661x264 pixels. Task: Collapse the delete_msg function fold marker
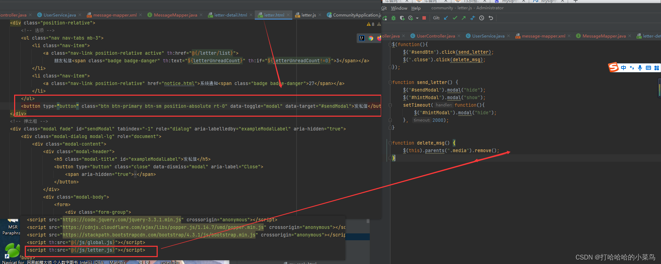point(390,143)
